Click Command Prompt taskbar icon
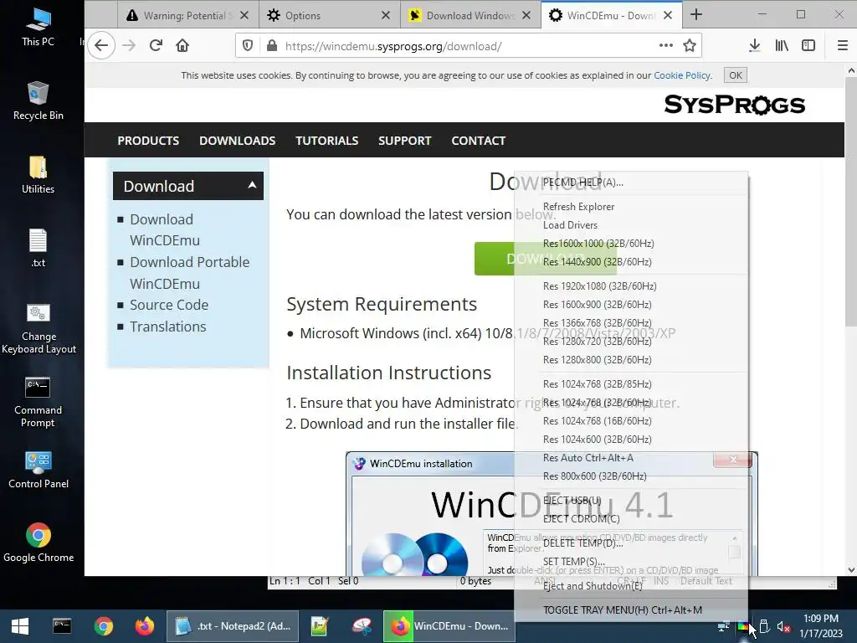This screenshot has height=643, width=857. [62, 626]
